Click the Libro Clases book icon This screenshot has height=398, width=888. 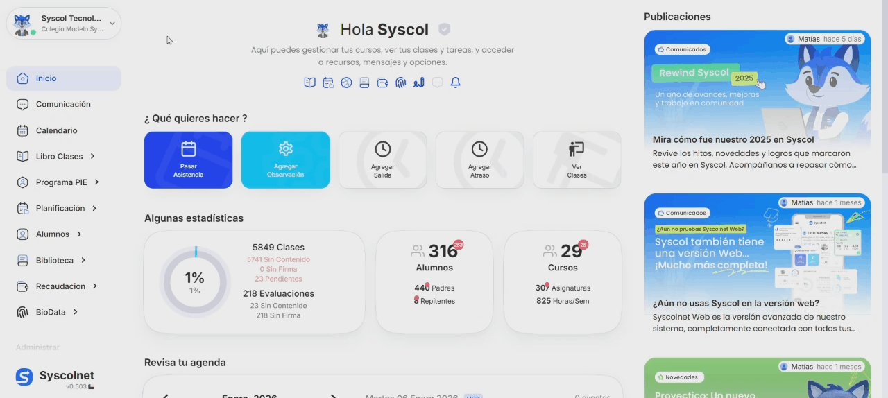click(x=23, y=156)
